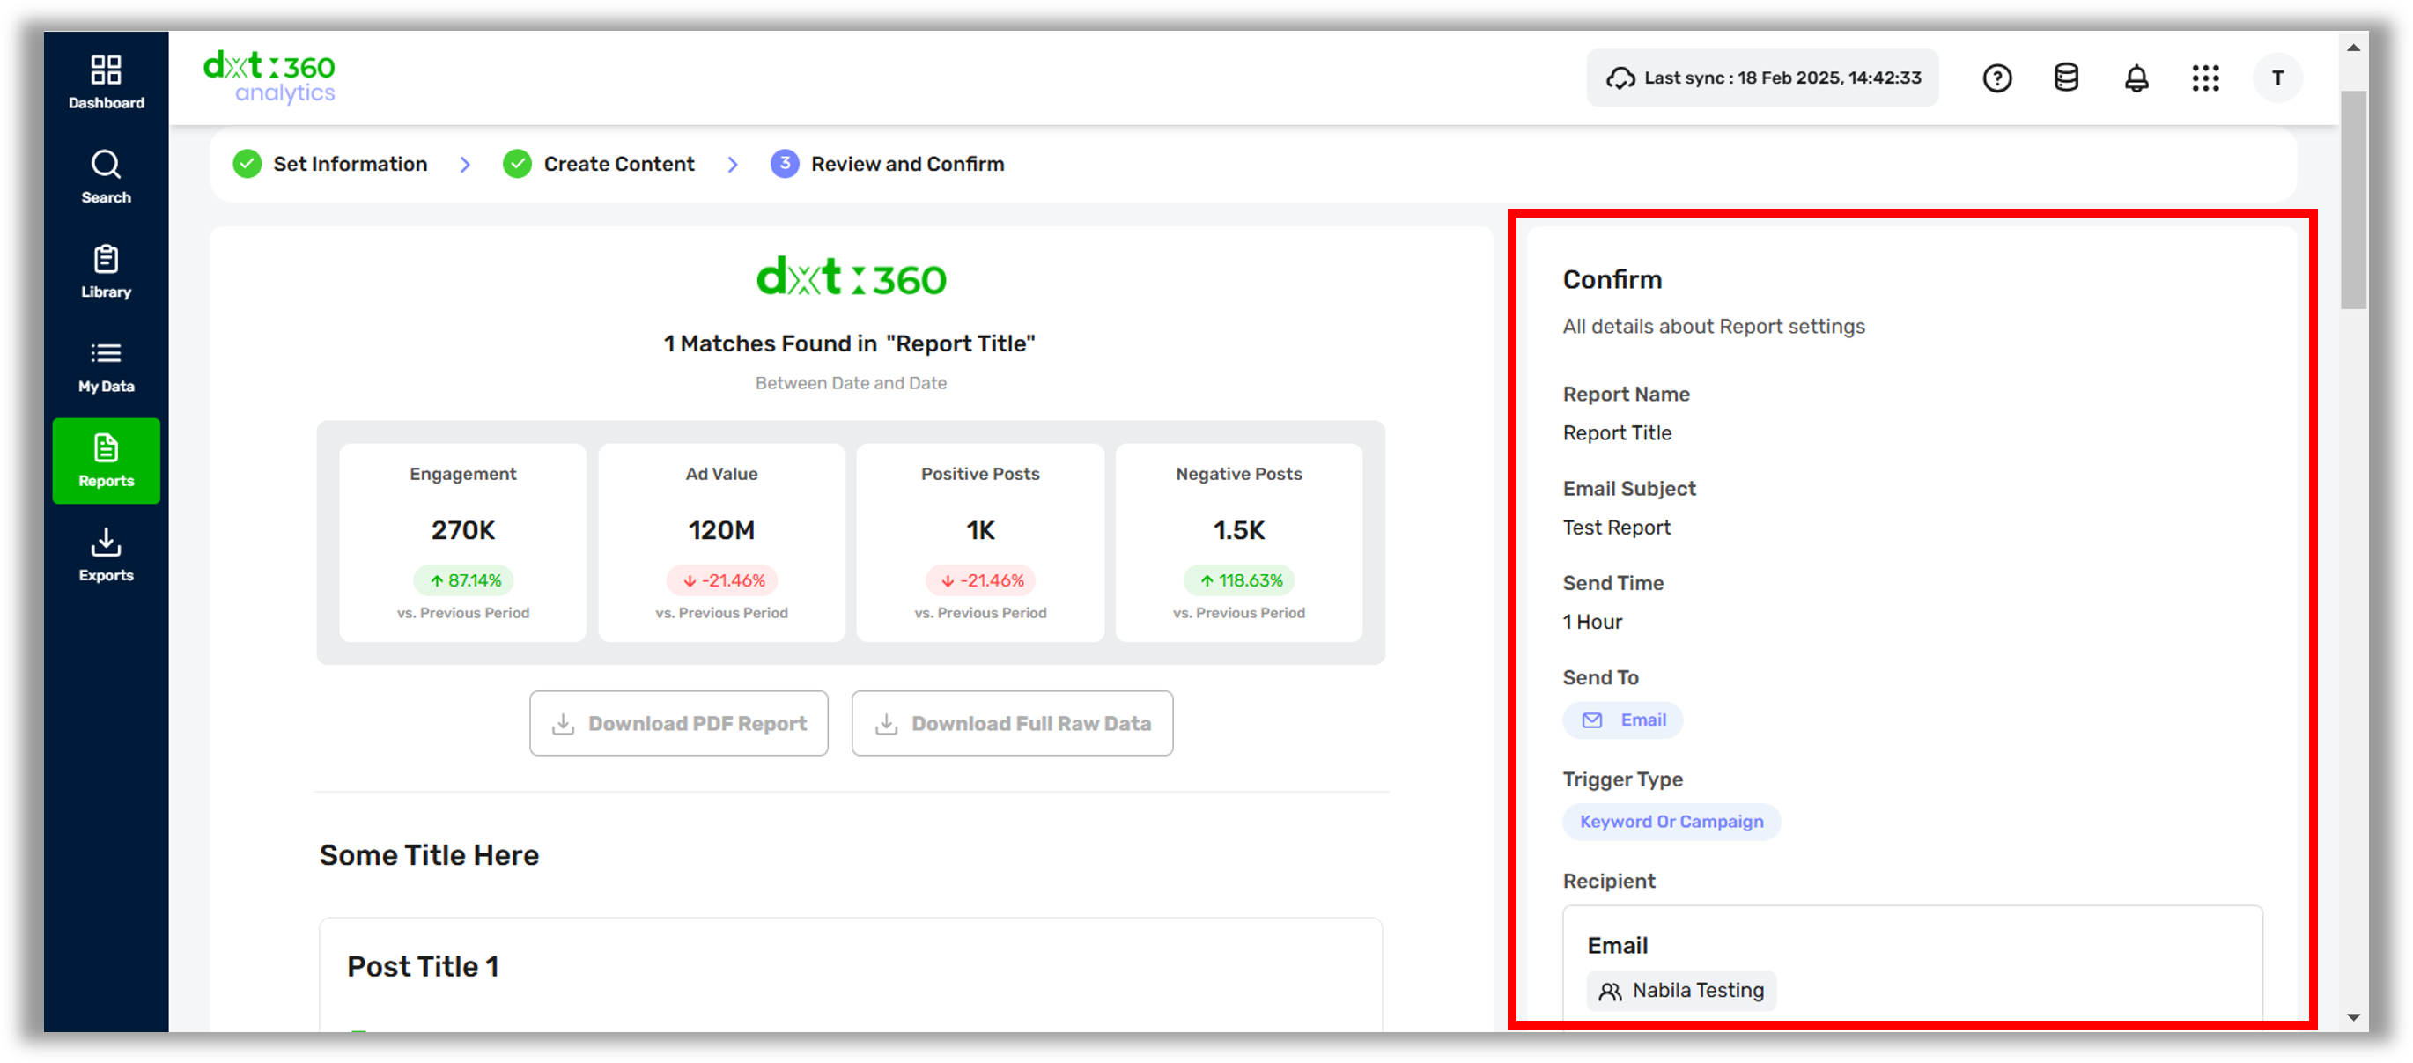Click the Keyword Or Campaign trigger chip
The width and height of the screenshot is (2413, 1063).
(1671, 822)
